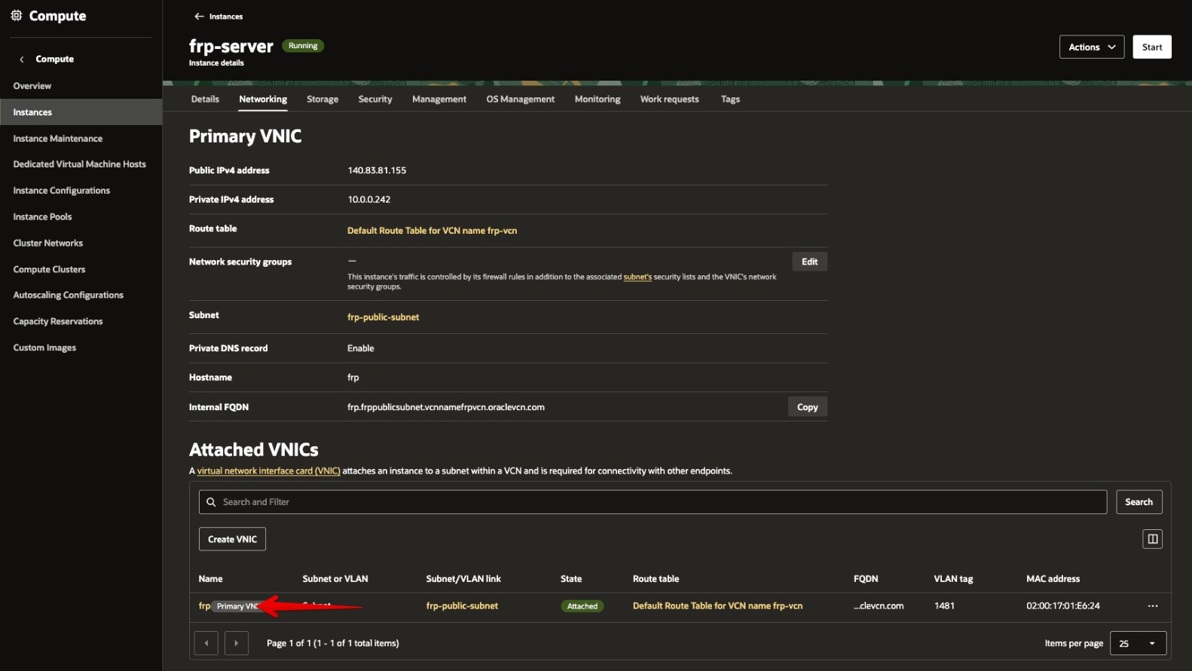This screenshot has height=671, width=1192.
Task: Edit network security groups
Action: 809,262
